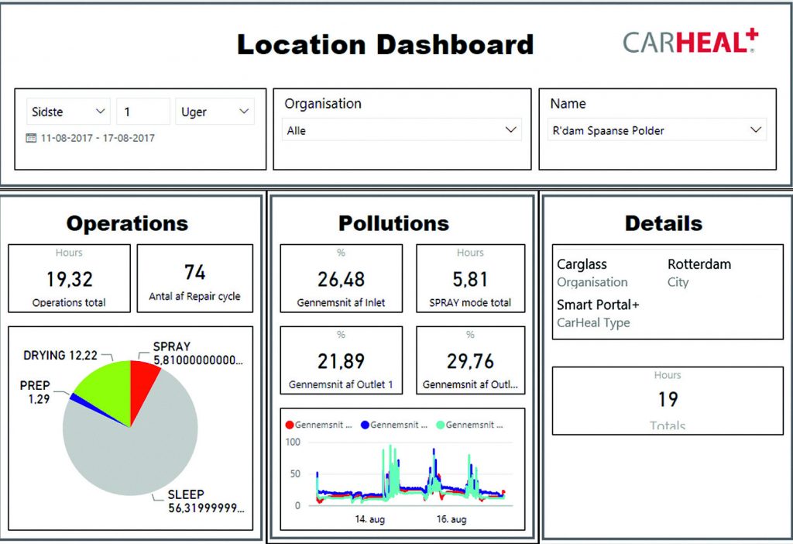The image size is (793, 544).
Task: Click the SPRAY mode total card
Action: (x=470, y=278)
